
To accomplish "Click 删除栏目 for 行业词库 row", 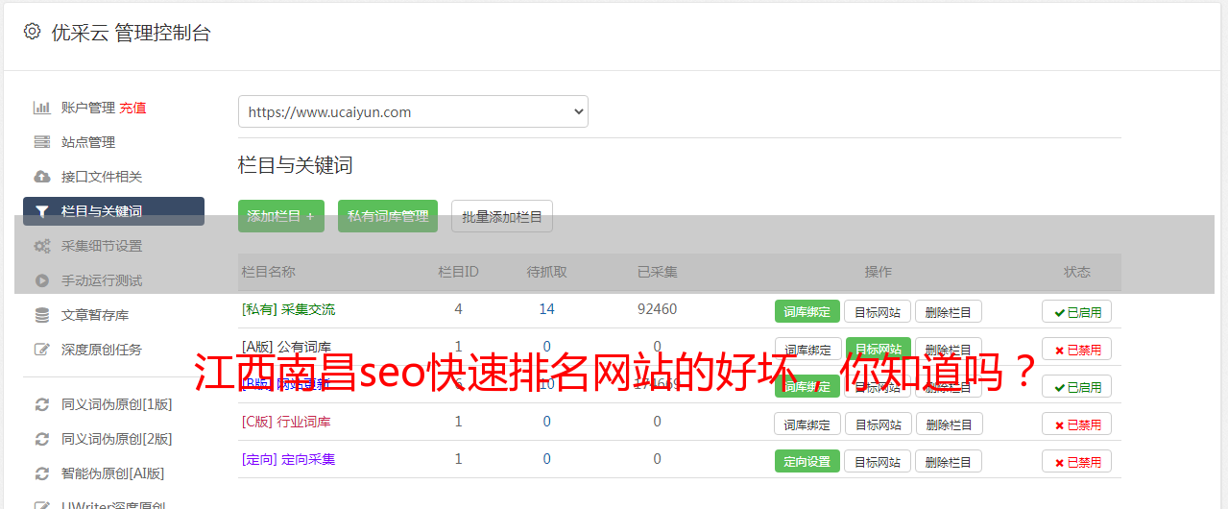I will tap(949, 424).
